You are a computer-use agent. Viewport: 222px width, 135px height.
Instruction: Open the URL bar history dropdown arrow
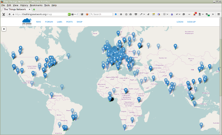click(x=75, y=14)
